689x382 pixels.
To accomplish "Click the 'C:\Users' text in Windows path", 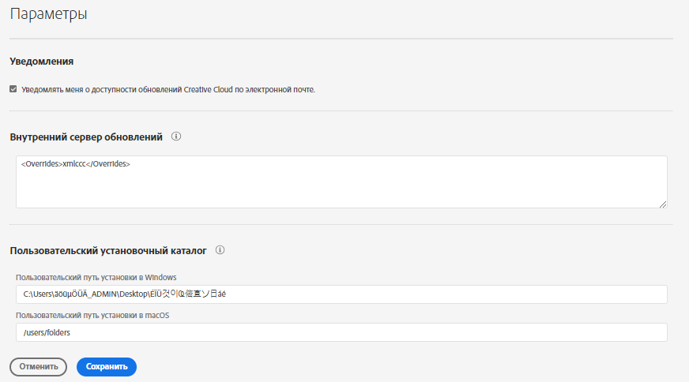I will pos(38,294).
